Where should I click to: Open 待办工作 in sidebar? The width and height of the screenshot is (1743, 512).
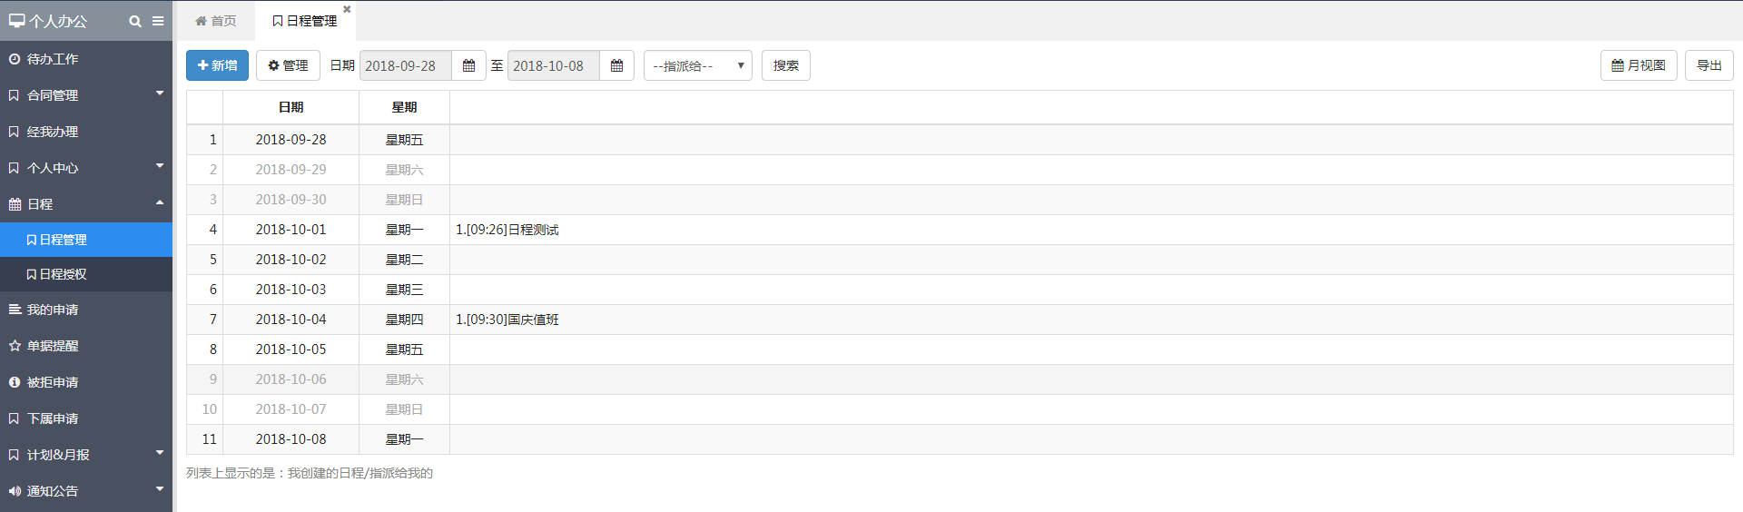point(86,59)
